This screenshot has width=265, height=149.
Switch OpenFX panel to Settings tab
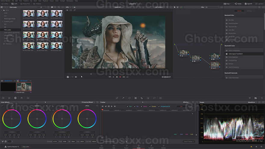249,11
